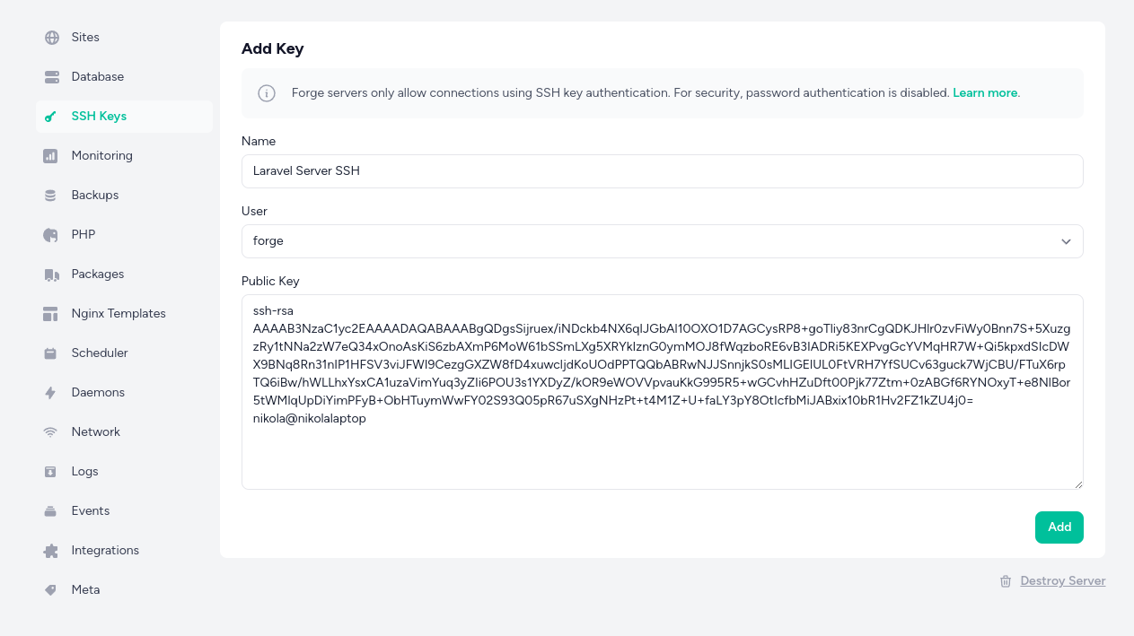The image size is (1134, 636).
Task: Click the Database icon in sidebar
Action: (51, 77)
